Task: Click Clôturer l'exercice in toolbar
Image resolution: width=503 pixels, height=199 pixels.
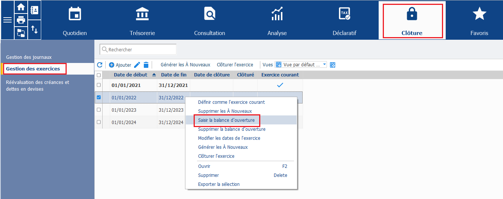Action: click(x=235, y=64)
